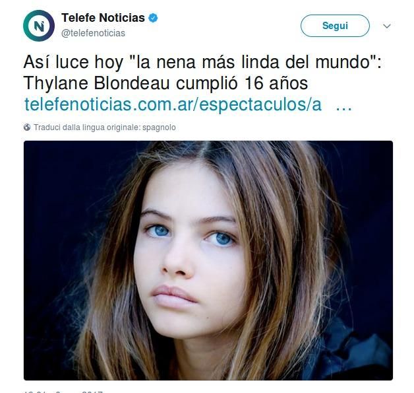Screen dimensions: 414x393
Task: Open the @telefenoticias handle link
Action: click(x=93, y=33)
